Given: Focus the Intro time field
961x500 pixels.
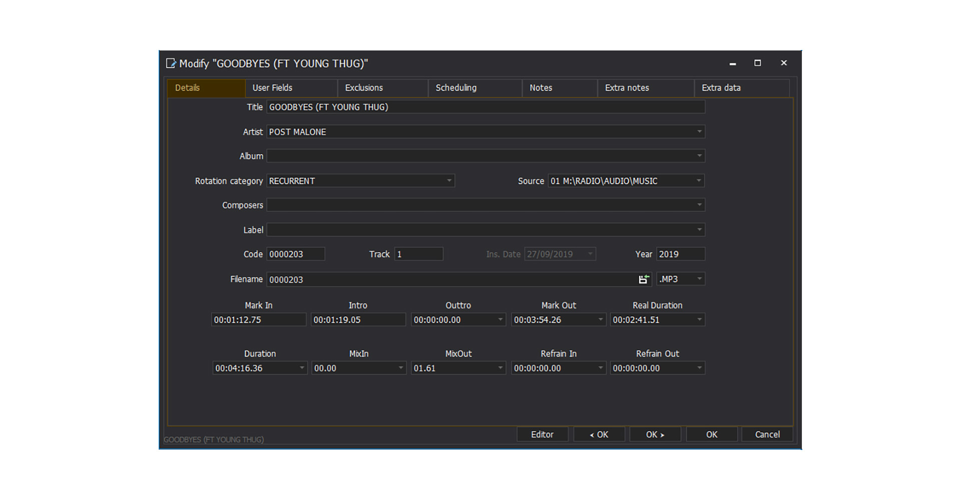Looking at the screenshot, I should tap(358, 319).
